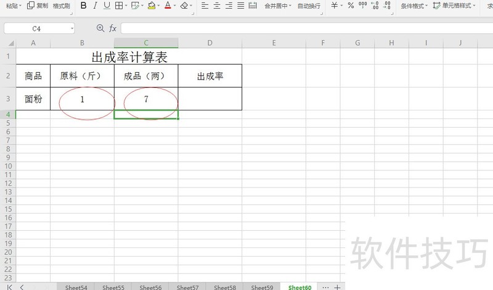This screenshot has height=290, width=493.
Task: Apply center horizontal alignment
Action: pos(217,6)
